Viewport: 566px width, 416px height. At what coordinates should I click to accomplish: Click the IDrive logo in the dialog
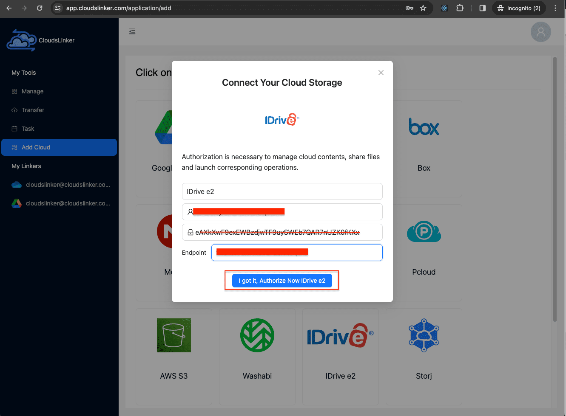pyautogui.click(x=282, y=120)
